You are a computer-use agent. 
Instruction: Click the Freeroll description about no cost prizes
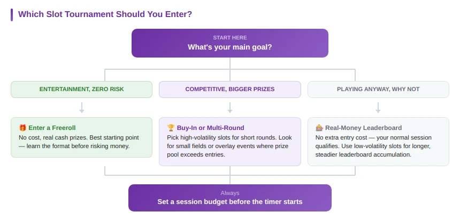(x=79, y=142)
